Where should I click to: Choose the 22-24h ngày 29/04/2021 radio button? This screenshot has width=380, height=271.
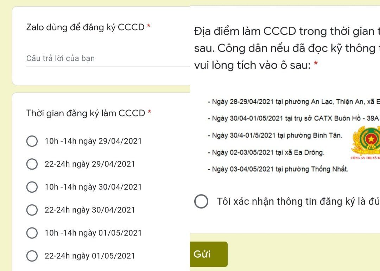pyautogui.click(x=32, y=164)
